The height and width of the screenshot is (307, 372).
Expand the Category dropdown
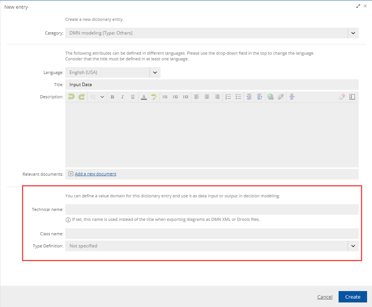[x=353, y=33]
